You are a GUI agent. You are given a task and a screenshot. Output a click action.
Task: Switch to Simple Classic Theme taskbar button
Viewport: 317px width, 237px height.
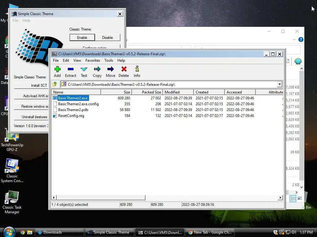(x=109, y=232)
